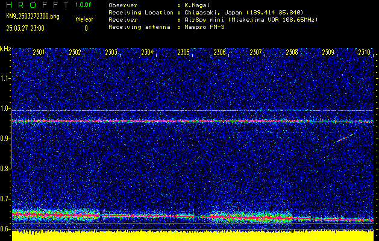Click the 2302 time marker
This screenshot has width=379, height=241.
[75, 52]
